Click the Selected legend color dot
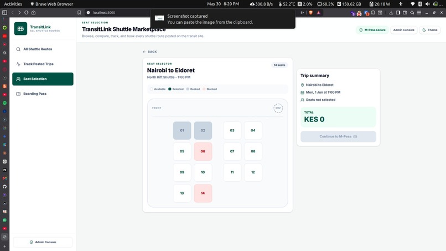 pyautogui.click(x=170, y=89)
